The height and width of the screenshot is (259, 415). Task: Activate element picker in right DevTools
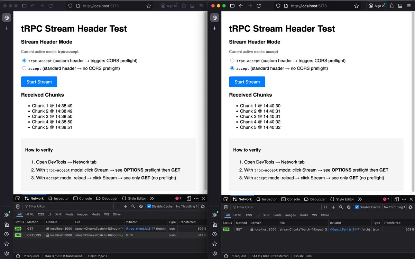coord(226,199)
